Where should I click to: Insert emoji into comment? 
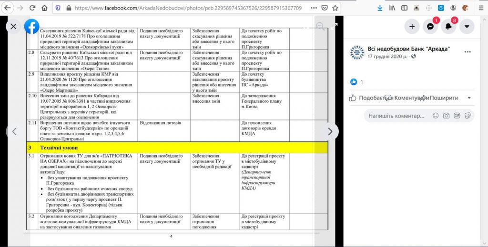(436, 116)
